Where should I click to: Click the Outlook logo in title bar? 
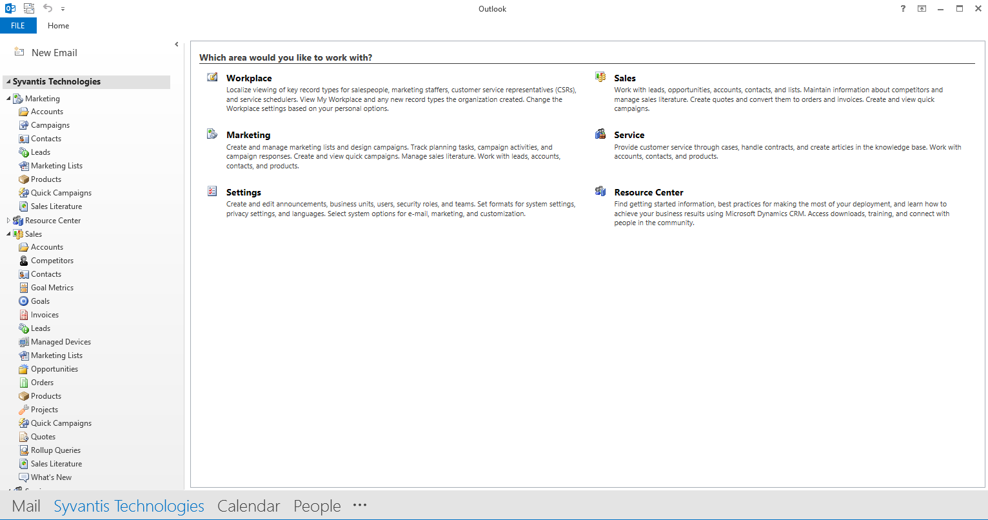(10, 8)
